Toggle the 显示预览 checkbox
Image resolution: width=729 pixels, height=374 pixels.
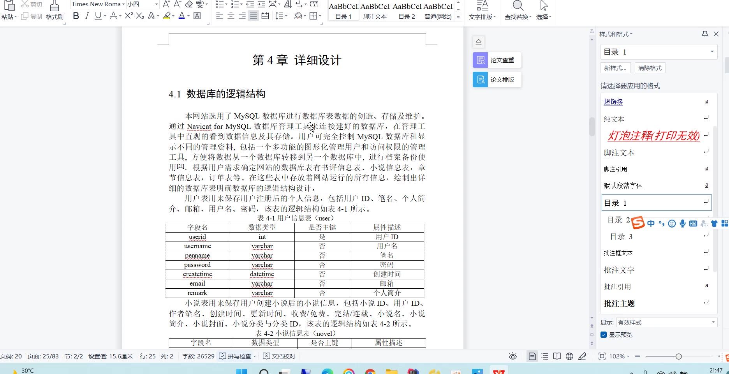click(604, 335)
